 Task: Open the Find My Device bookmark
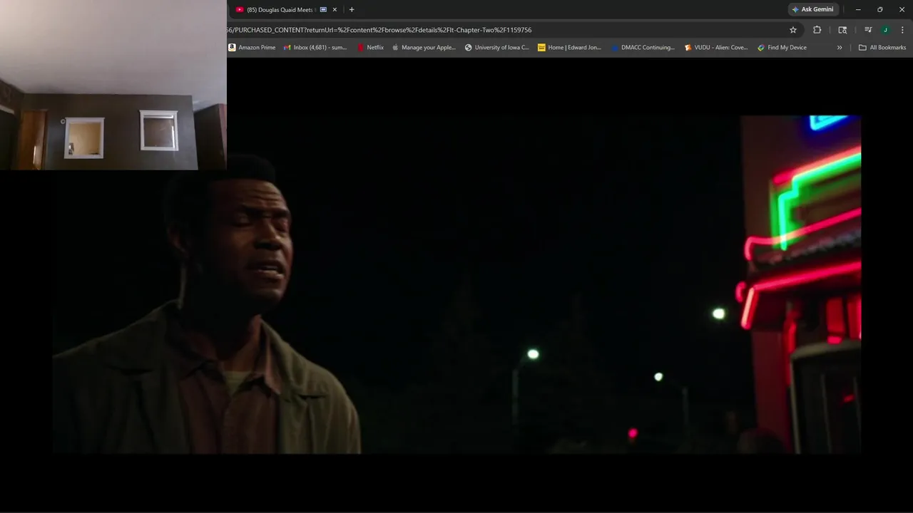point(782,48)
